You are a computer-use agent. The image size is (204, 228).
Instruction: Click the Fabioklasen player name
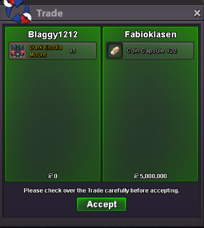click(151, 34)
